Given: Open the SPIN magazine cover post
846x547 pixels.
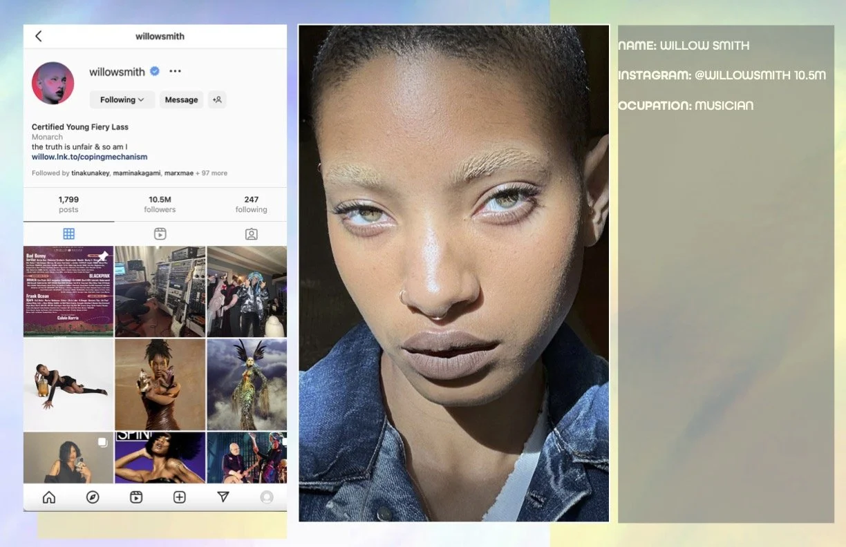Looking at the screenshot, I should 160,457.
